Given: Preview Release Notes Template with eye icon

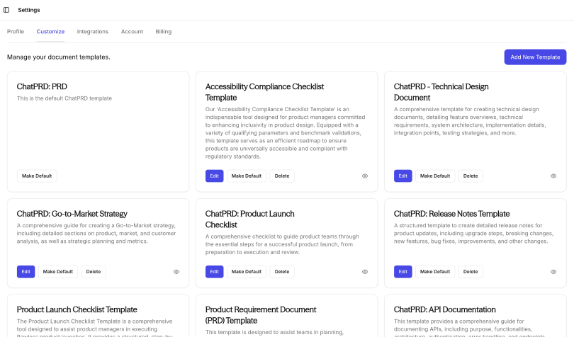Looking at the screenshot, I should coord(553,271).
